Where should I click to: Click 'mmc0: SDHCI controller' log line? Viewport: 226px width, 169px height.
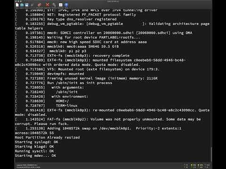[x=104, y=33]
